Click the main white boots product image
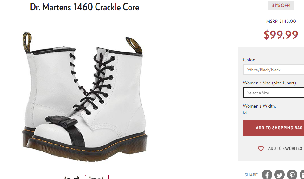304x179 pixels. click(85, 97)
